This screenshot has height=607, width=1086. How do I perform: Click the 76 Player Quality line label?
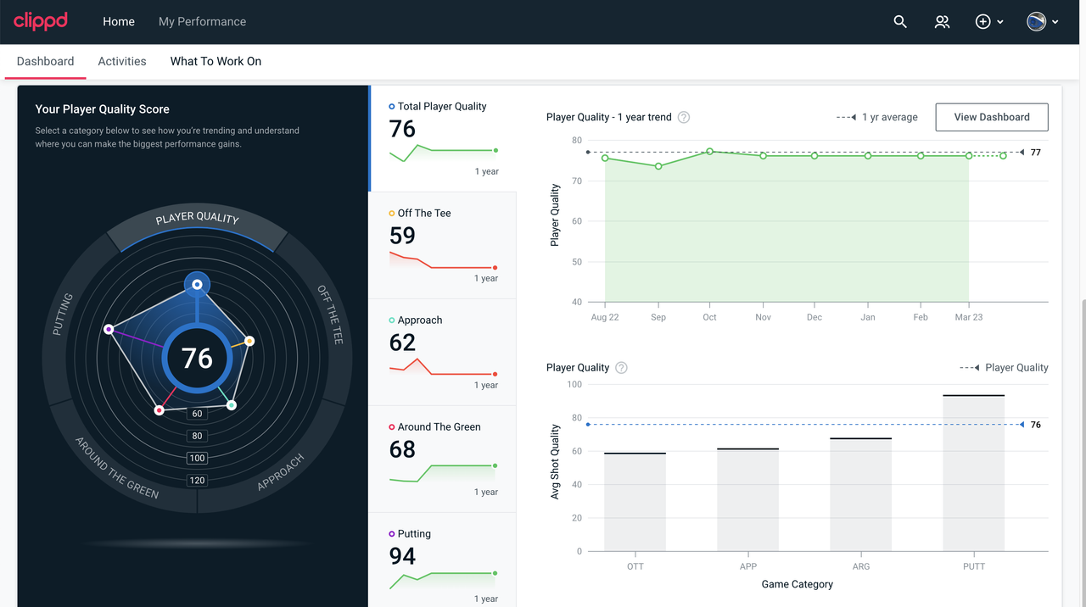(x=1036, y=425)
